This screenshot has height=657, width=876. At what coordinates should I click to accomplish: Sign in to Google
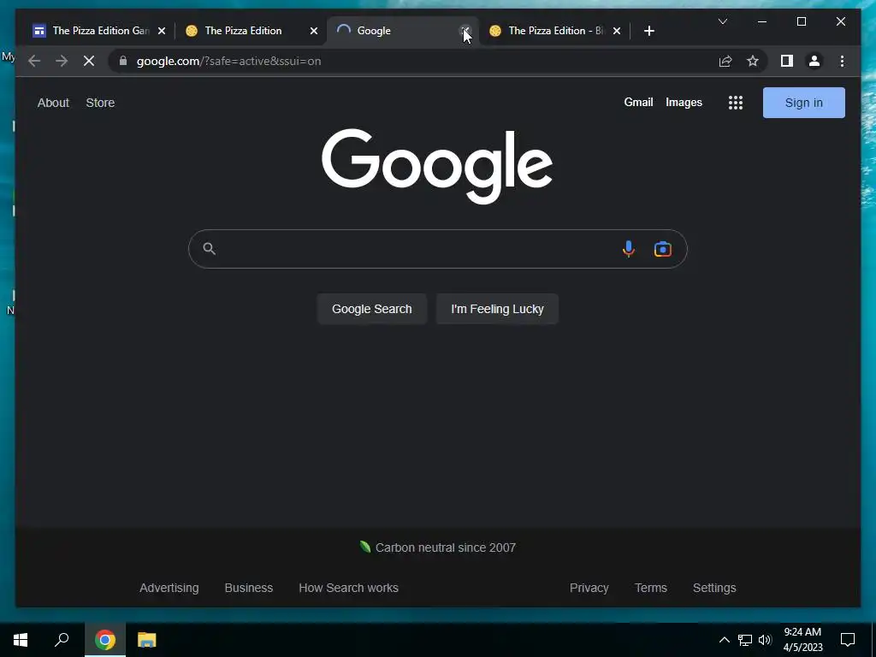pos(804,103)
